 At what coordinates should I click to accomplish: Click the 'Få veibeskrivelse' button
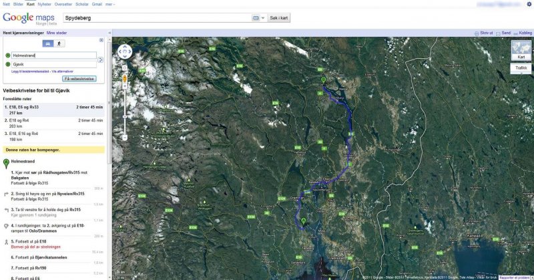click(x=79, y=78)
